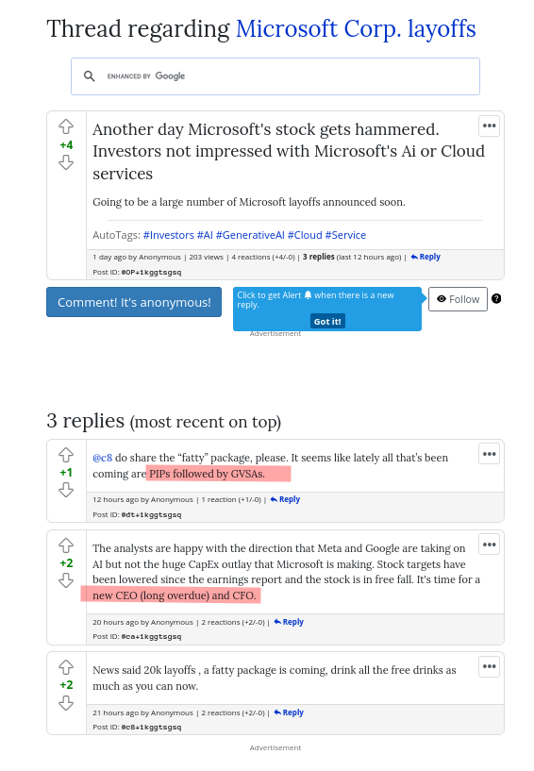534x771 pixels.
Task: Open options menu for the 20k layoffs reply
Action: 490,666
